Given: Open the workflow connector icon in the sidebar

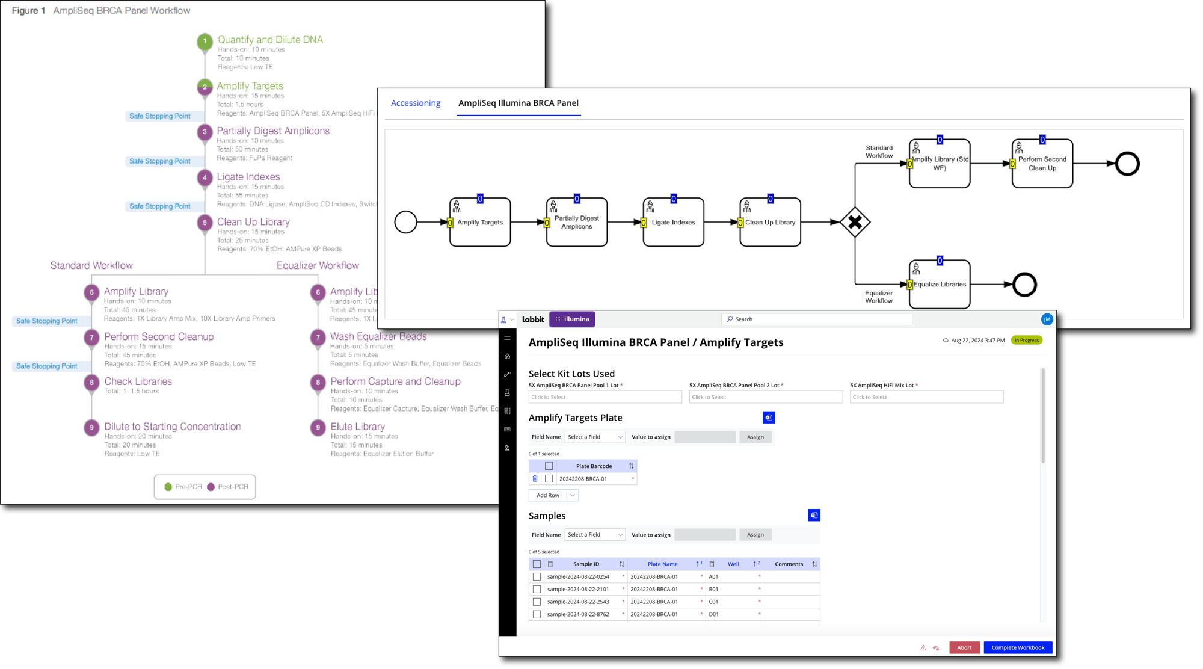Looking at the screenshot, I should [507, 374].
